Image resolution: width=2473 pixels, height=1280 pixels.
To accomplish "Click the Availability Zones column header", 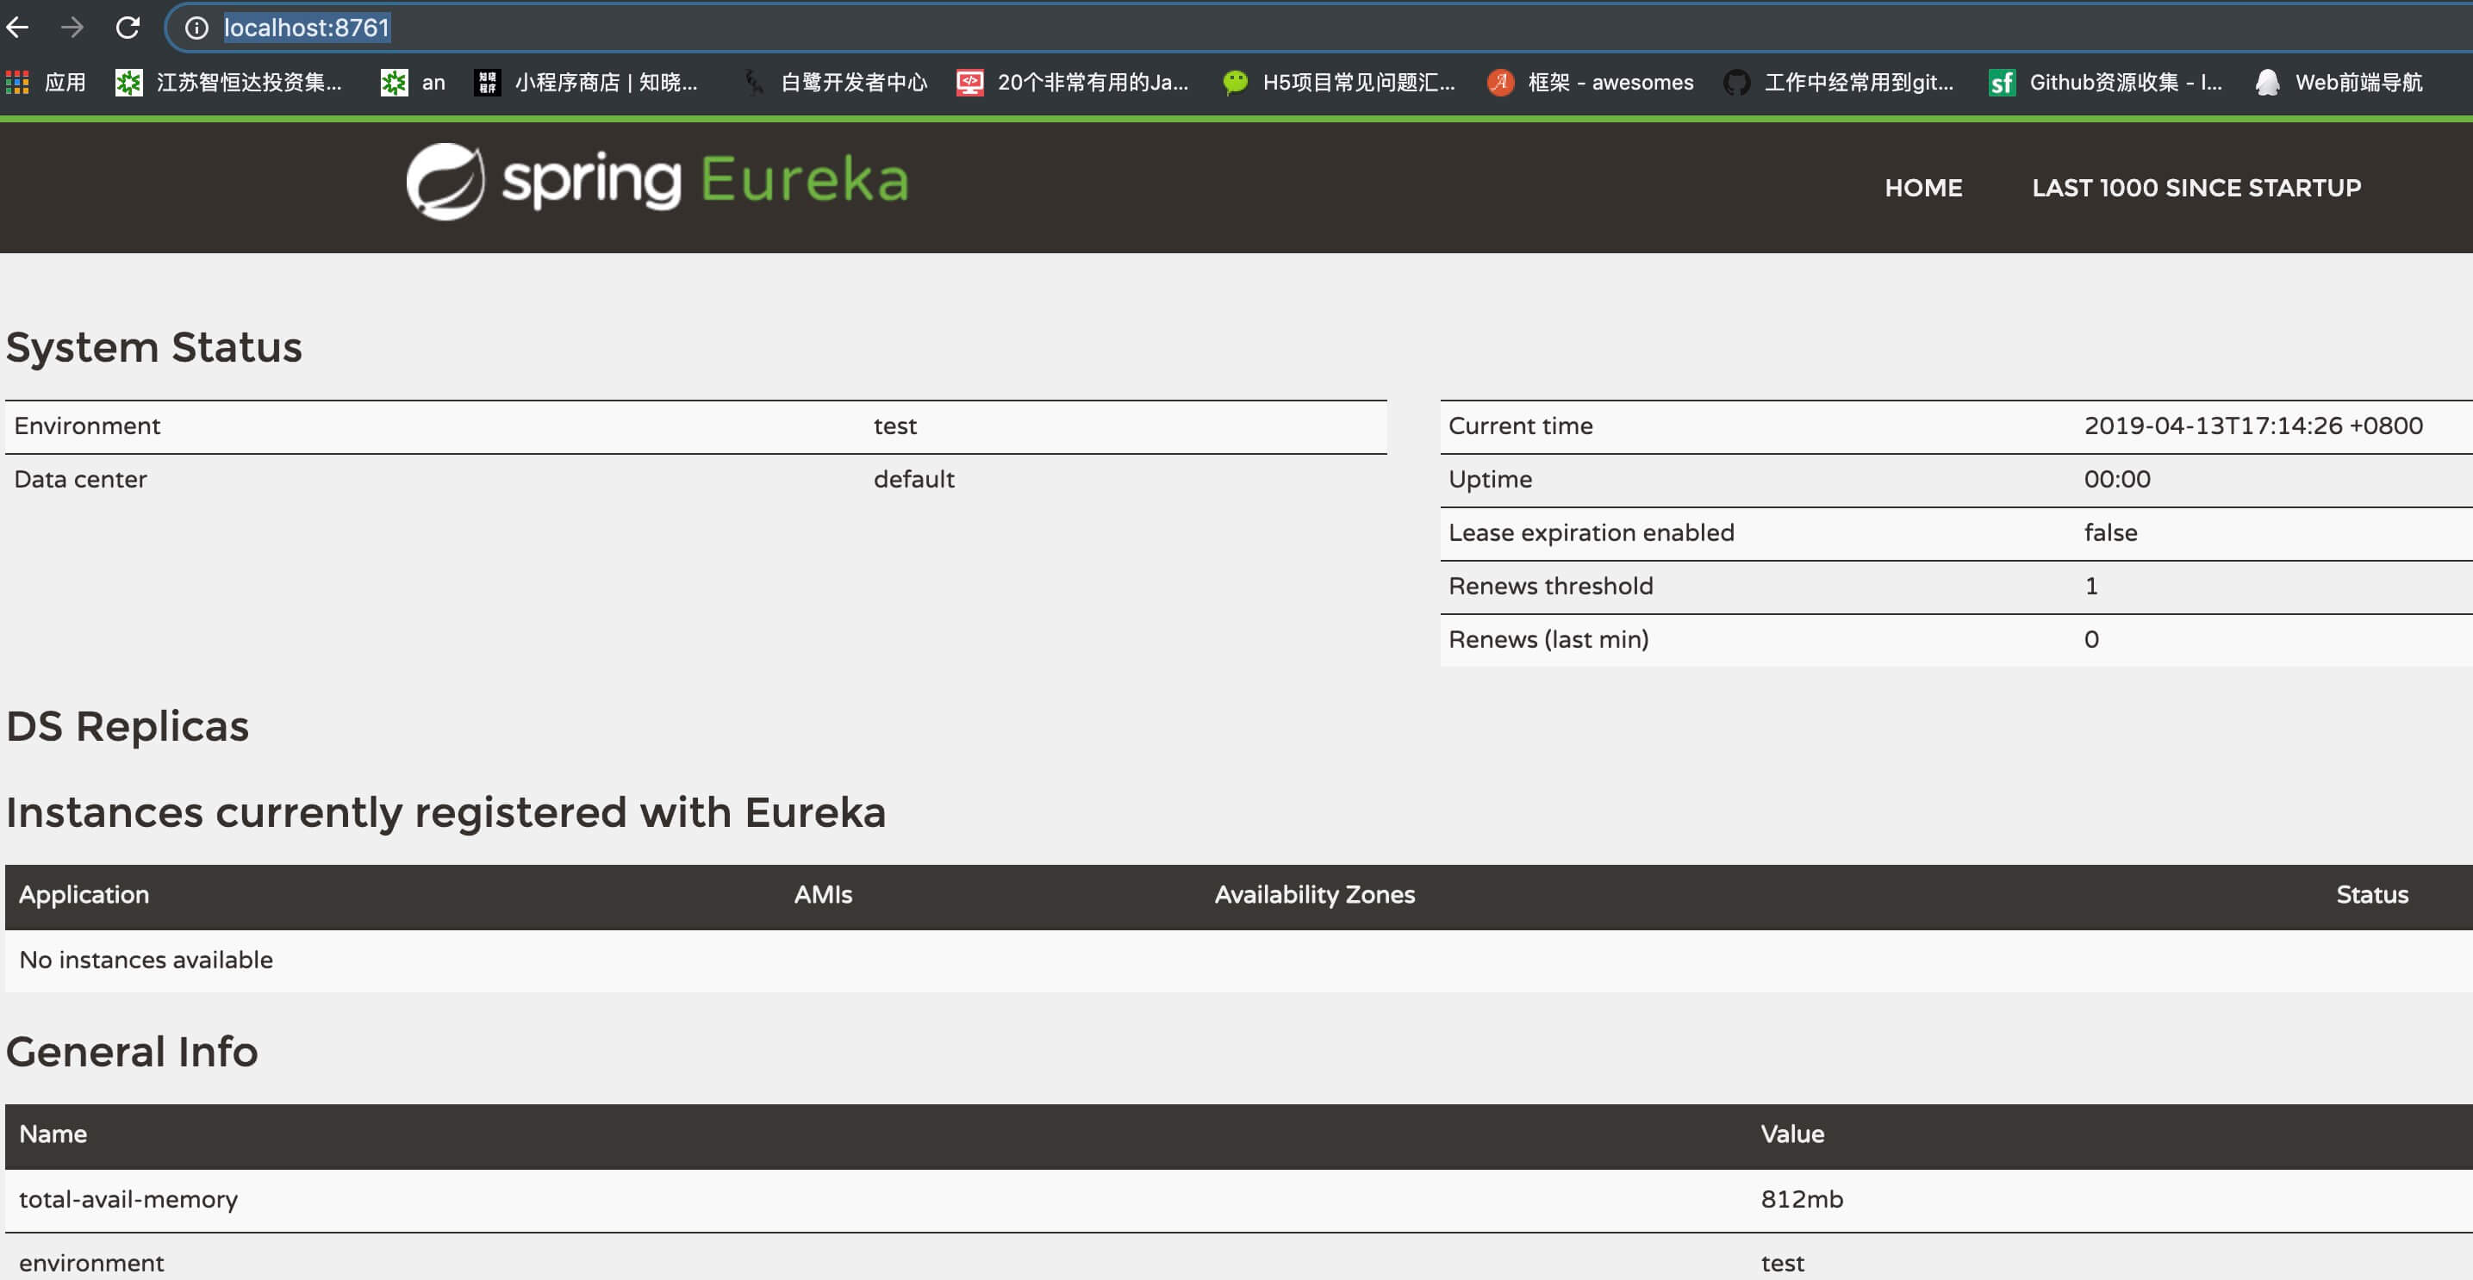I will 1314,895.
